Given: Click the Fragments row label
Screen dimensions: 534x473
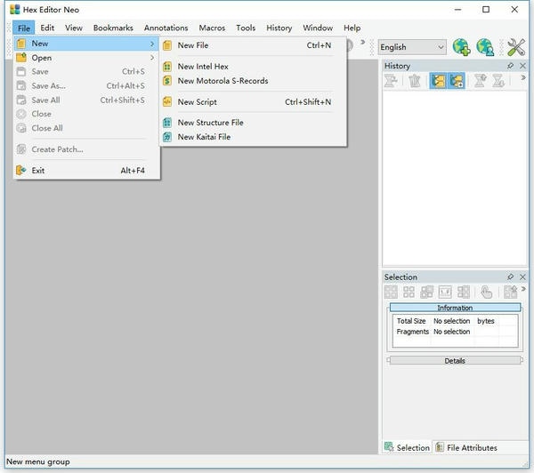Looking at the screenshot, I should [x=412, y=332].
